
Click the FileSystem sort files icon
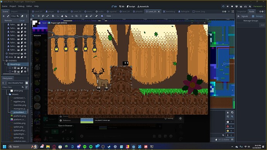[x=27, y=87]
